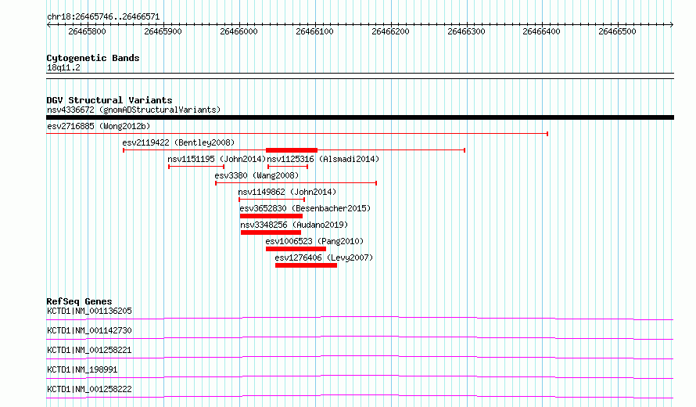Click the nsv4336672 gnomAD variant label
Viewport: 696px width, 407px height.
tap(134, 110)
